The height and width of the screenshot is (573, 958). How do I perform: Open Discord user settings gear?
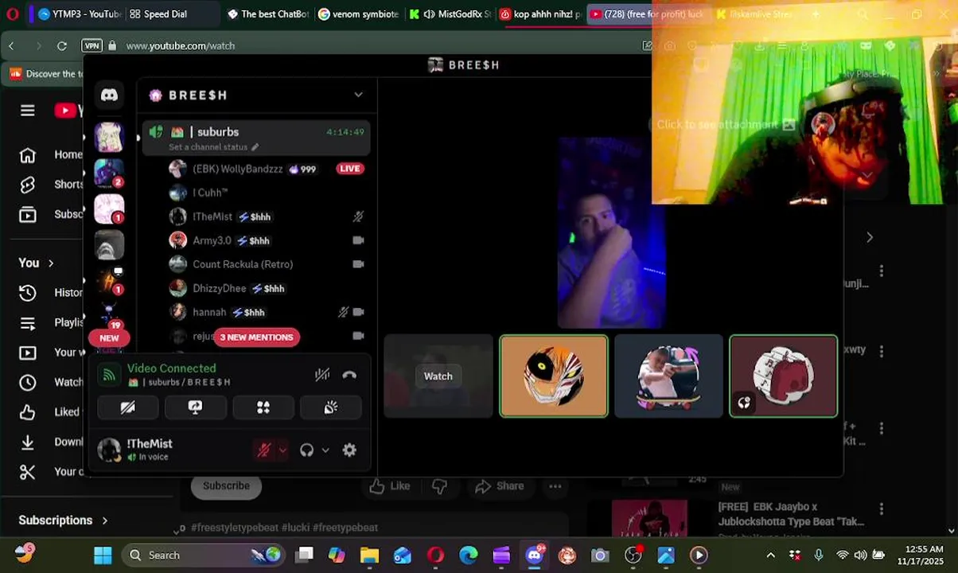(349, 450)
